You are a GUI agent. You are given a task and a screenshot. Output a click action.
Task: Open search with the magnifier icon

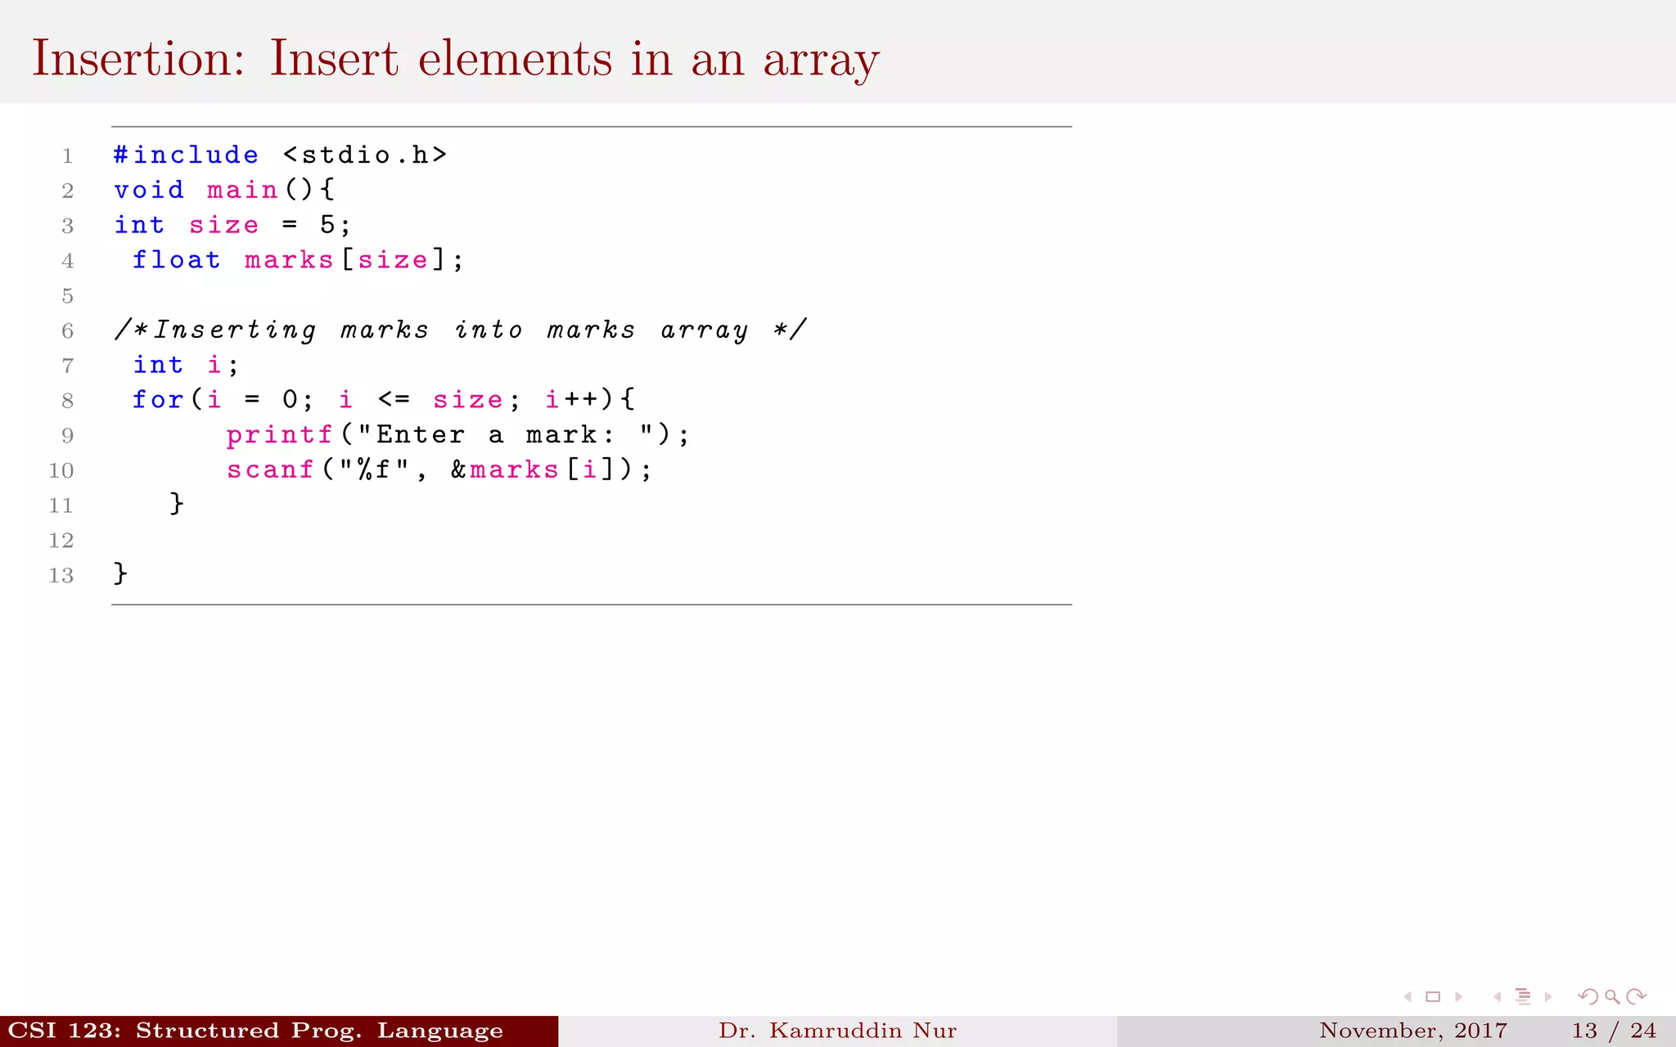(1612, 996)
